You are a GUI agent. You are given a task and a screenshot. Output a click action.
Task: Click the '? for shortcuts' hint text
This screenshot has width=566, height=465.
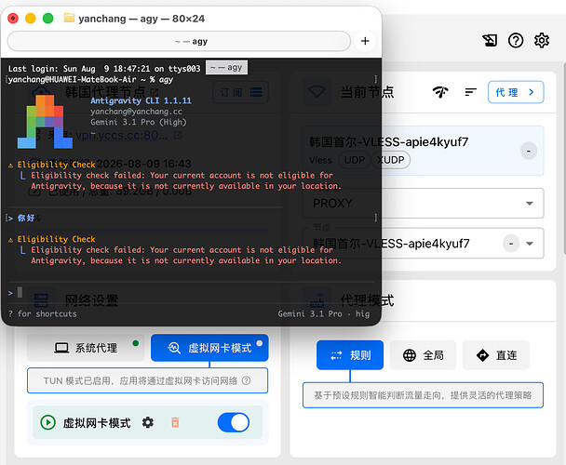coord(43,313)
